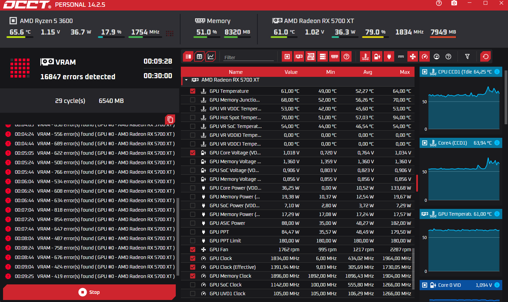Toggle the clock speed sensor type filter

click(425, 57)
